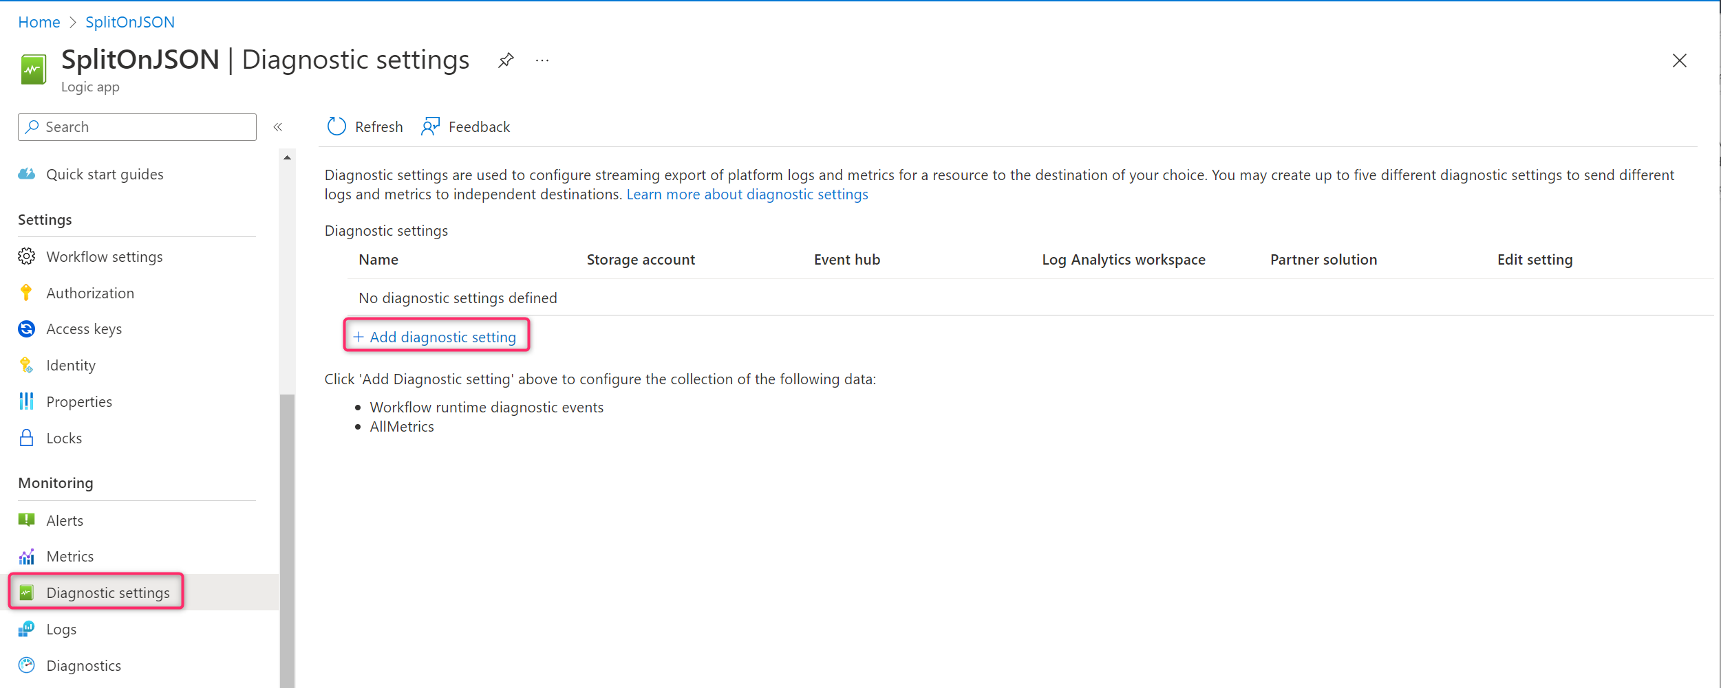Click the Refresh circular arrow icon
This screenshot has width=1721, height=688.
(x=336, y=126)
